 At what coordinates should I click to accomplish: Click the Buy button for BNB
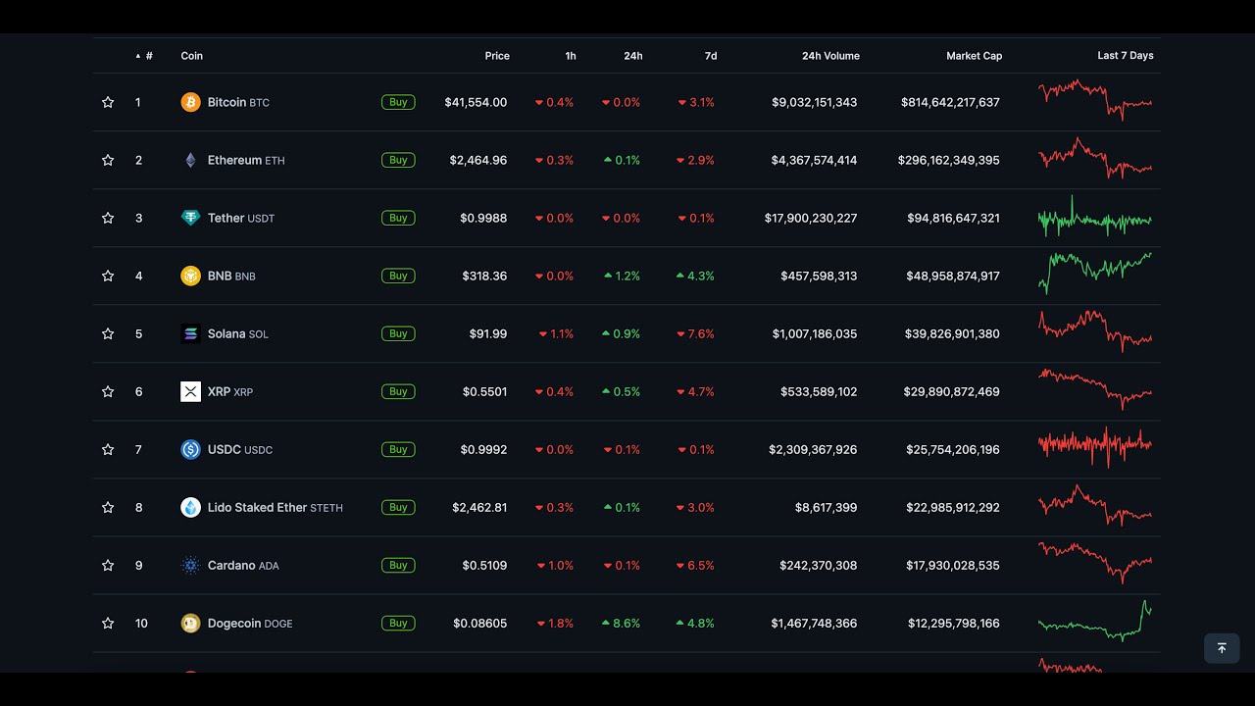point(398,276)
